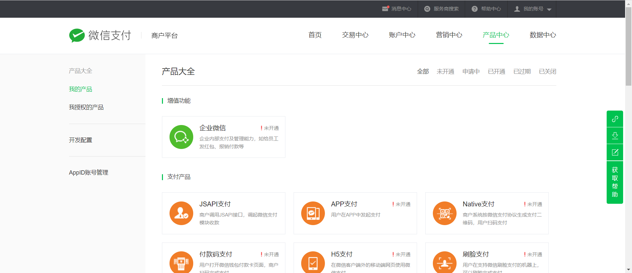
Task: Click the H5支付 orange icon
Action: tap(313, 262)
